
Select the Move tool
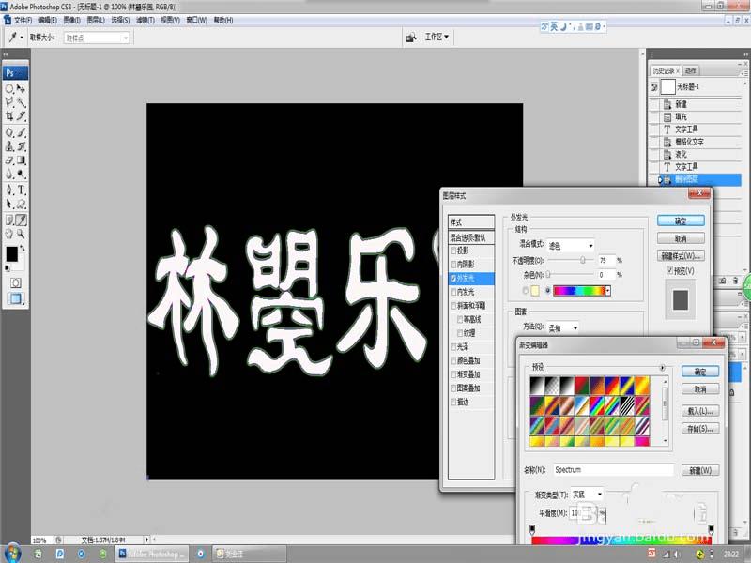(21, 88)
